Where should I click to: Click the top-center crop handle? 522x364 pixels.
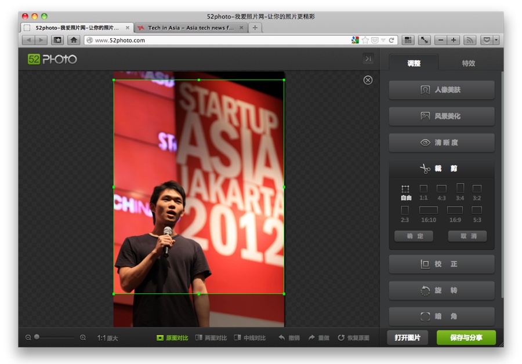(199, 80)
